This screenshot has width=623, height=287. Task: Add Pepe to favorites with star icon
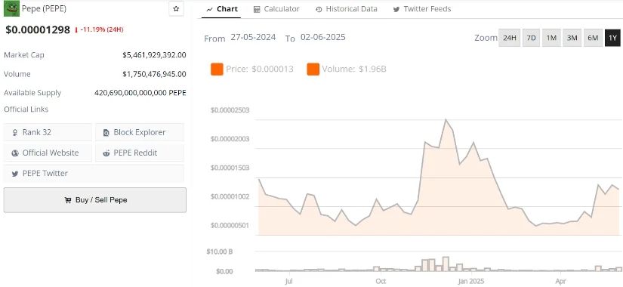click(177, 9)
